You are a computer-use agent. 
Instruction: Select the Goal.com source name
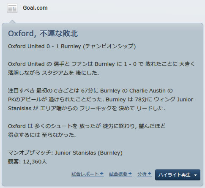click(x=35, y=8)
